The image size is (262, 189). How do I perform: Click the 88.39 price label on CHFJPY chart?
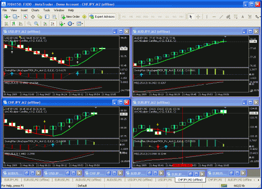124,114
